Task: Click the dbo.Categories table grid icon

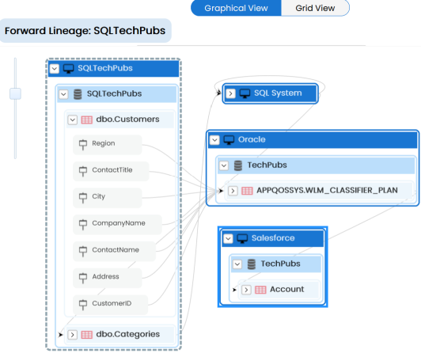Action: coord(87,335)
